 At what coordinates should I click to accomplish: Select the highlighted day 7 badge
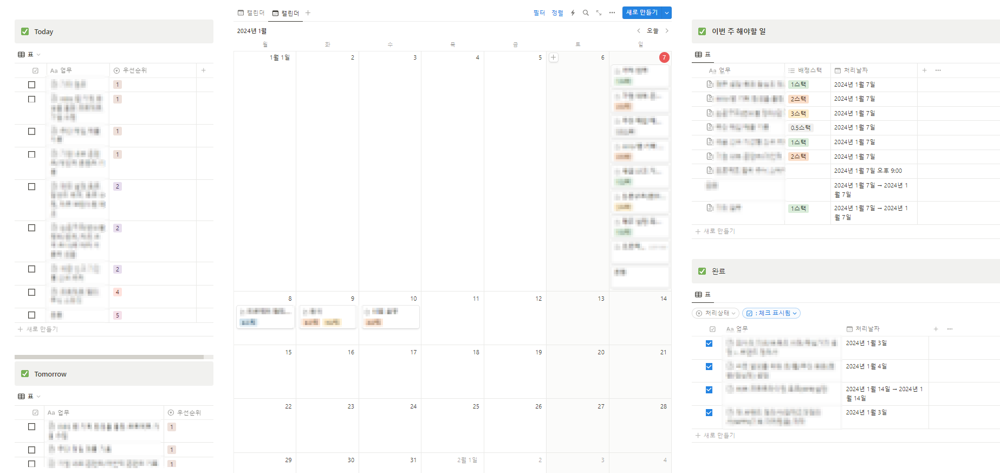664,57
